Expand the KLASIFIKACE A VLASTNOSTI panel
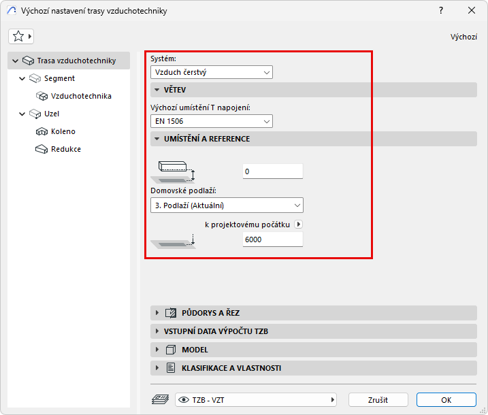 click(x=157, y=367)
